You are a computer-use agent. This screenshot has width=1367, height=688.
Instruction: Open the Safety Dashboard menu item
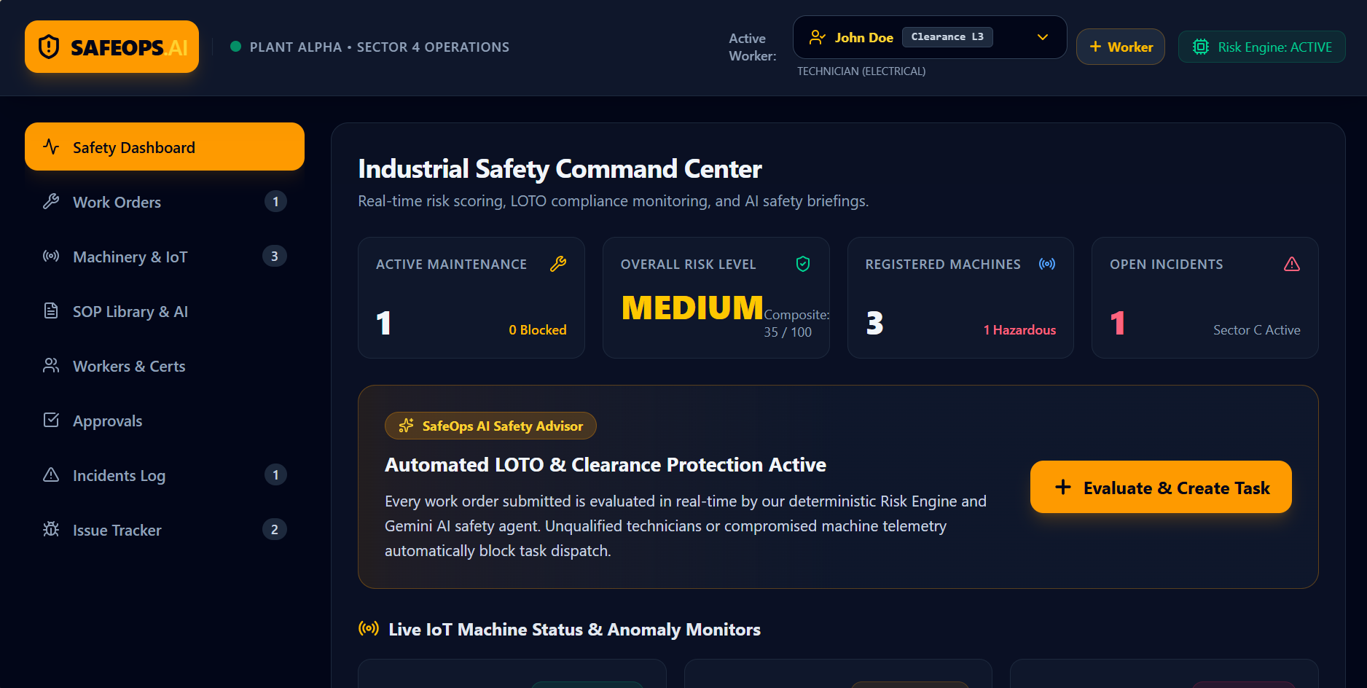pos(165,146)
